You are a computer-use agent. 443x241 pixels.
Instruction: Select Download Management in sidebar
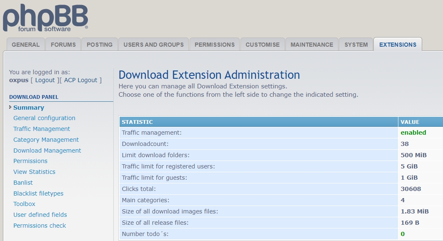47,151
